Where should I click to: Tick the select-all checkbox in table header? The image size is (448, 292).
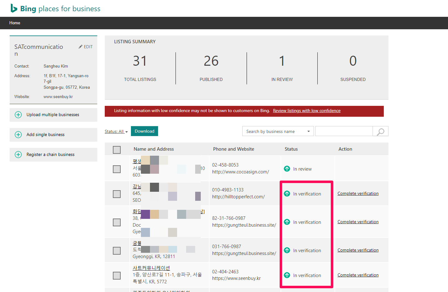coord(117,150)
